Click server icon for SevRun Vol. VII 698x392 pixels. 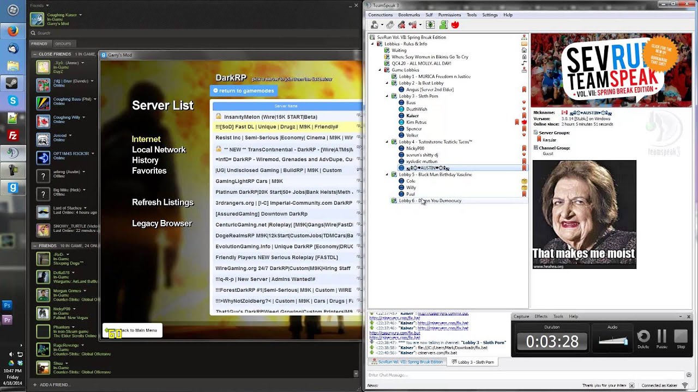pyautogui.click(x=372, y=37)
